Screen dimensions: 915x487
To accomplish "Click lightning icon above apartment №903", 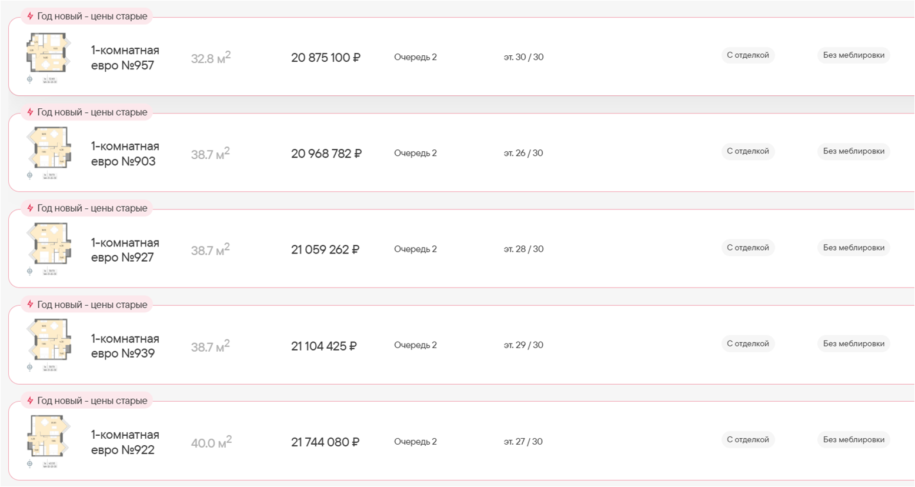I will (x=30, y=112).
